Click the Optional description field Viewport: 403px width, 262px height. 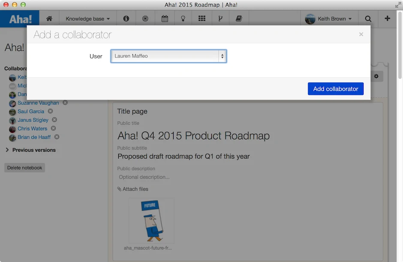pos(144,177)
